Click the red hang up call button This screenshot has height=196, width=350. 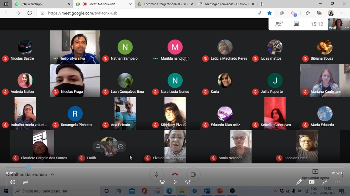pyautogui.click(x=175, y=174)
